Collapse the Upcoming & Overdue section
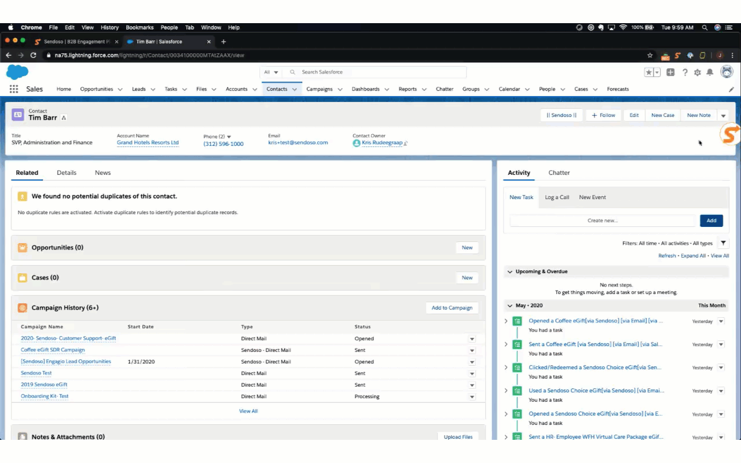This screenshot has width=741, height=463. [510, 271]
